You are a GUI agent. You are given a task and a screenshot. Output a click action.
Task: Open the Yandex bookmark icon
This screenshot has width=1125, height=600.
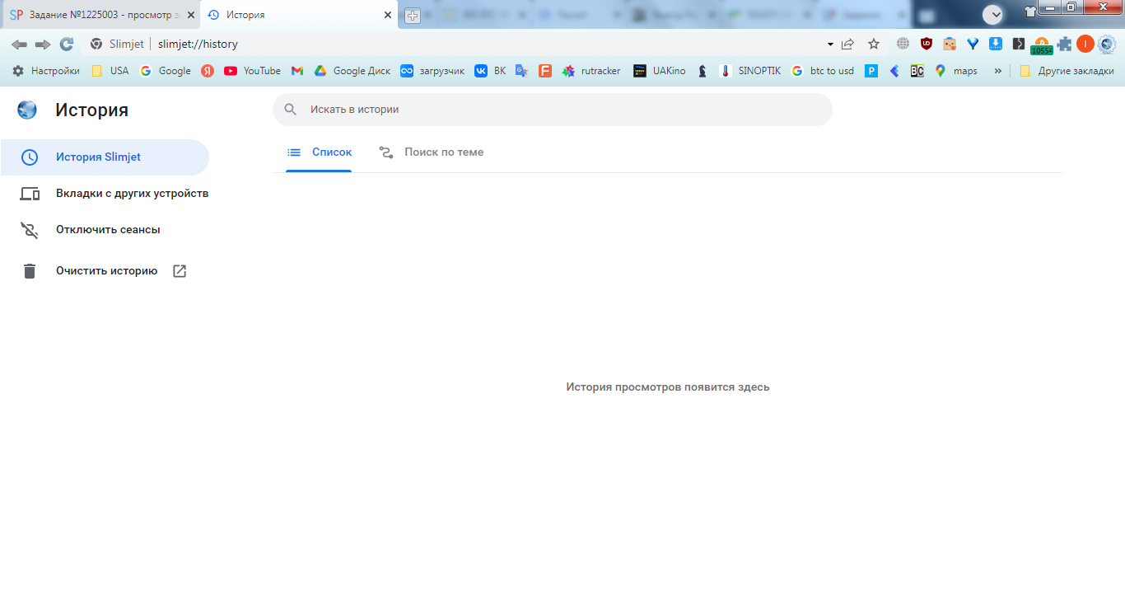coord(208,71)
